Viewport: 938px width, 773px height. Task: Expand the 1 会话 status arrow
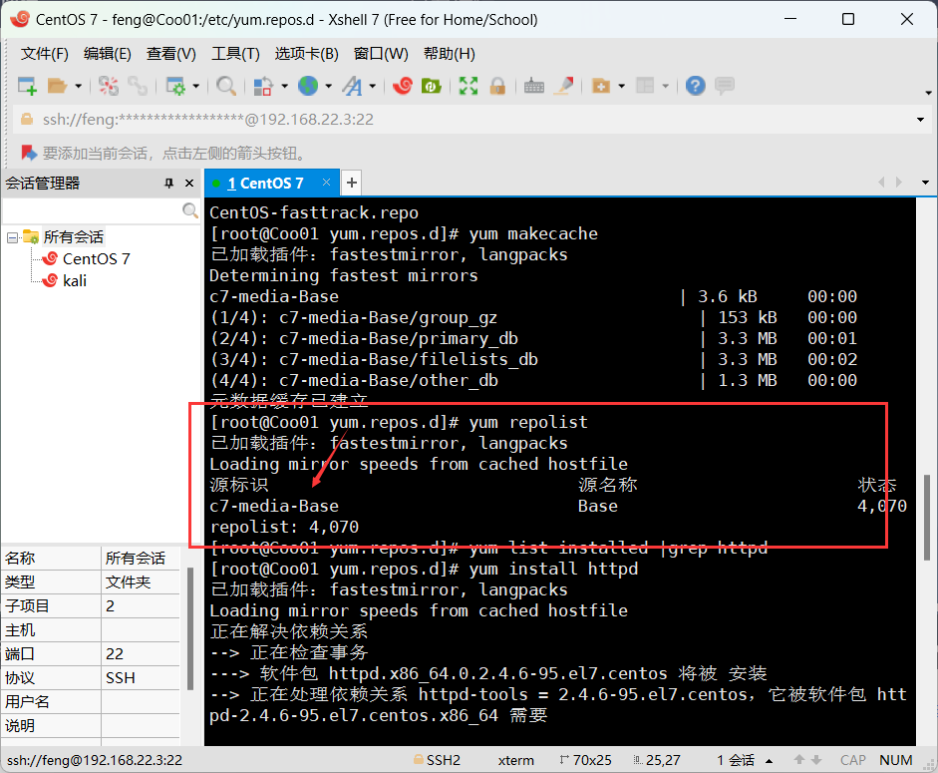pos(770,761)
